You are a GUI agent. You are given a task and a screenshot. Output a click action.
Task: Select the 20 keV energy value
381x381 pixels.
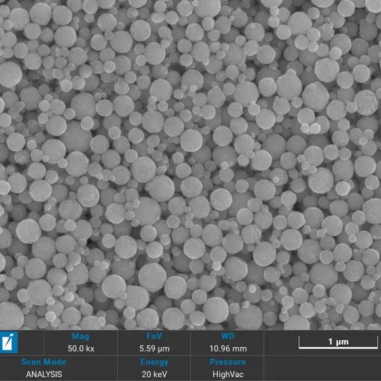tap(154, 374)
